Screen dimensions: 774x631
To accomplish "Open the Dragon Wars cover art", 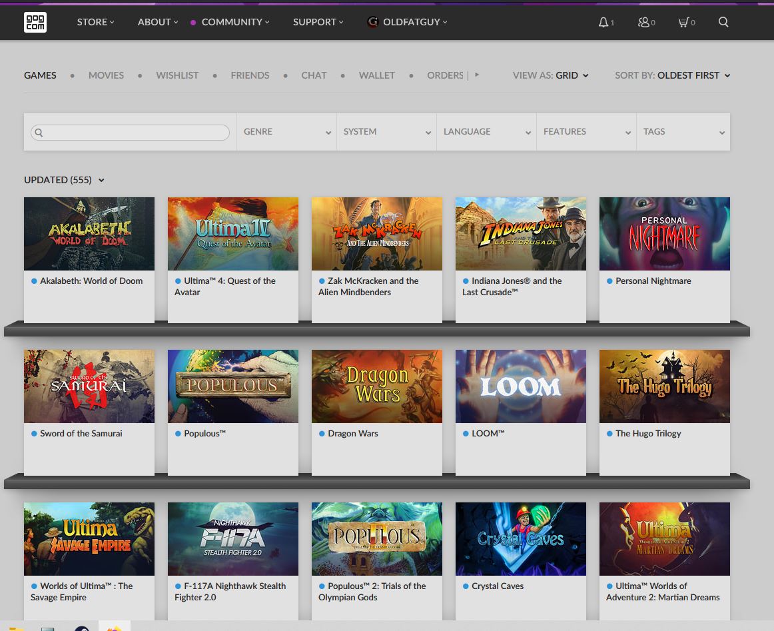I will [376, 386].
